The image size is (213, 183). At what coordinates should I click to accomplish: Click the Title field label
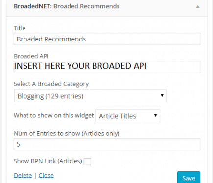point(20,28)
